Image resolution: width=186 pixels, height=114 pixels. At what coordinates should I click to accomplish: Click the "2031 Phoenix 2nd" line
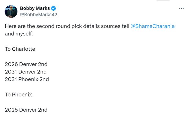27,79
